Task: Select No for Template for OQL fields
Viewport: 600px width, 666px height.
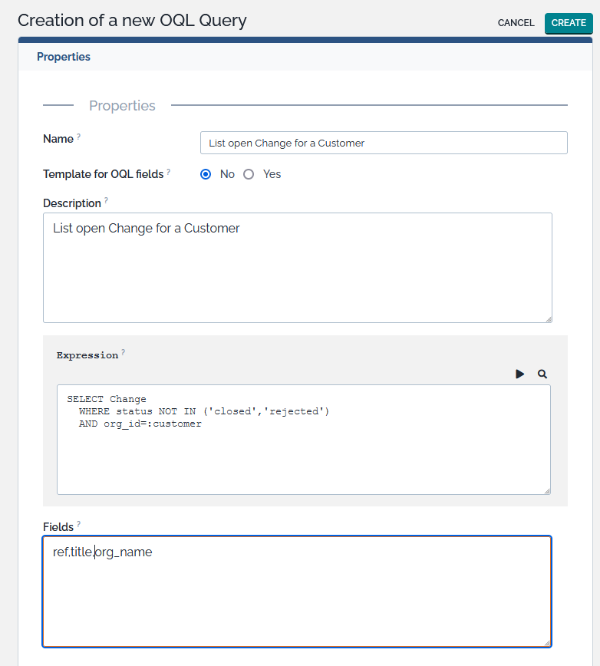Action: [206, 174]
